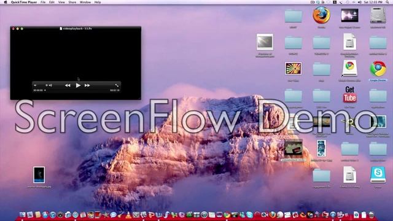Select the folder between the sunburst image and Chrome disk image
393x221 pixels.
point(321,69)
